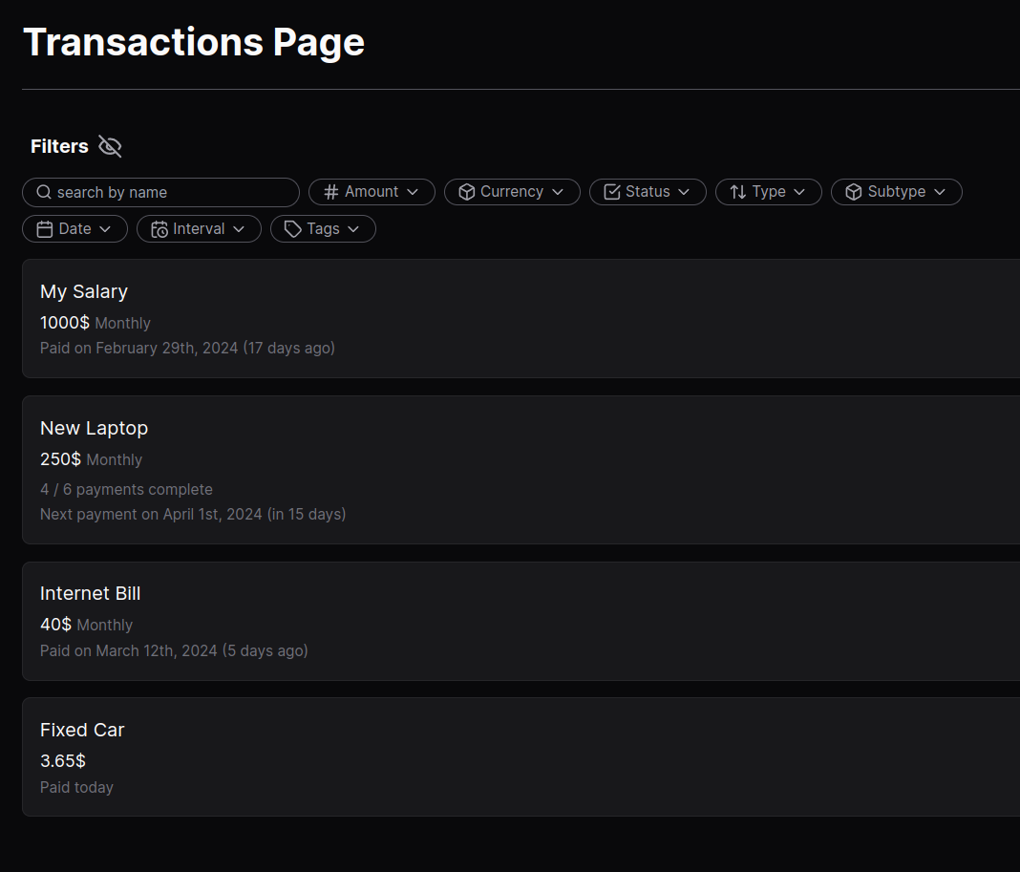Viewport: 1020px width, 872px height.
Task: Click the calendar-clock icon on Interval filter
Action: coord(159,229)
